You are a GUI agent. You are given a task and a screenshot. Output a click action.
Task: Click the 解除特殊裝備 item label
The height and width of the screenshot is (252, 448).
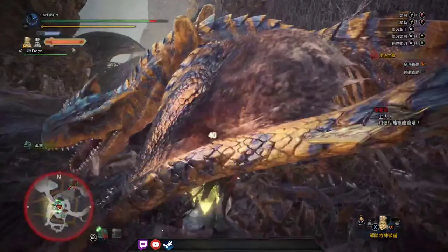pyautogui.click(x=383, y=236)
